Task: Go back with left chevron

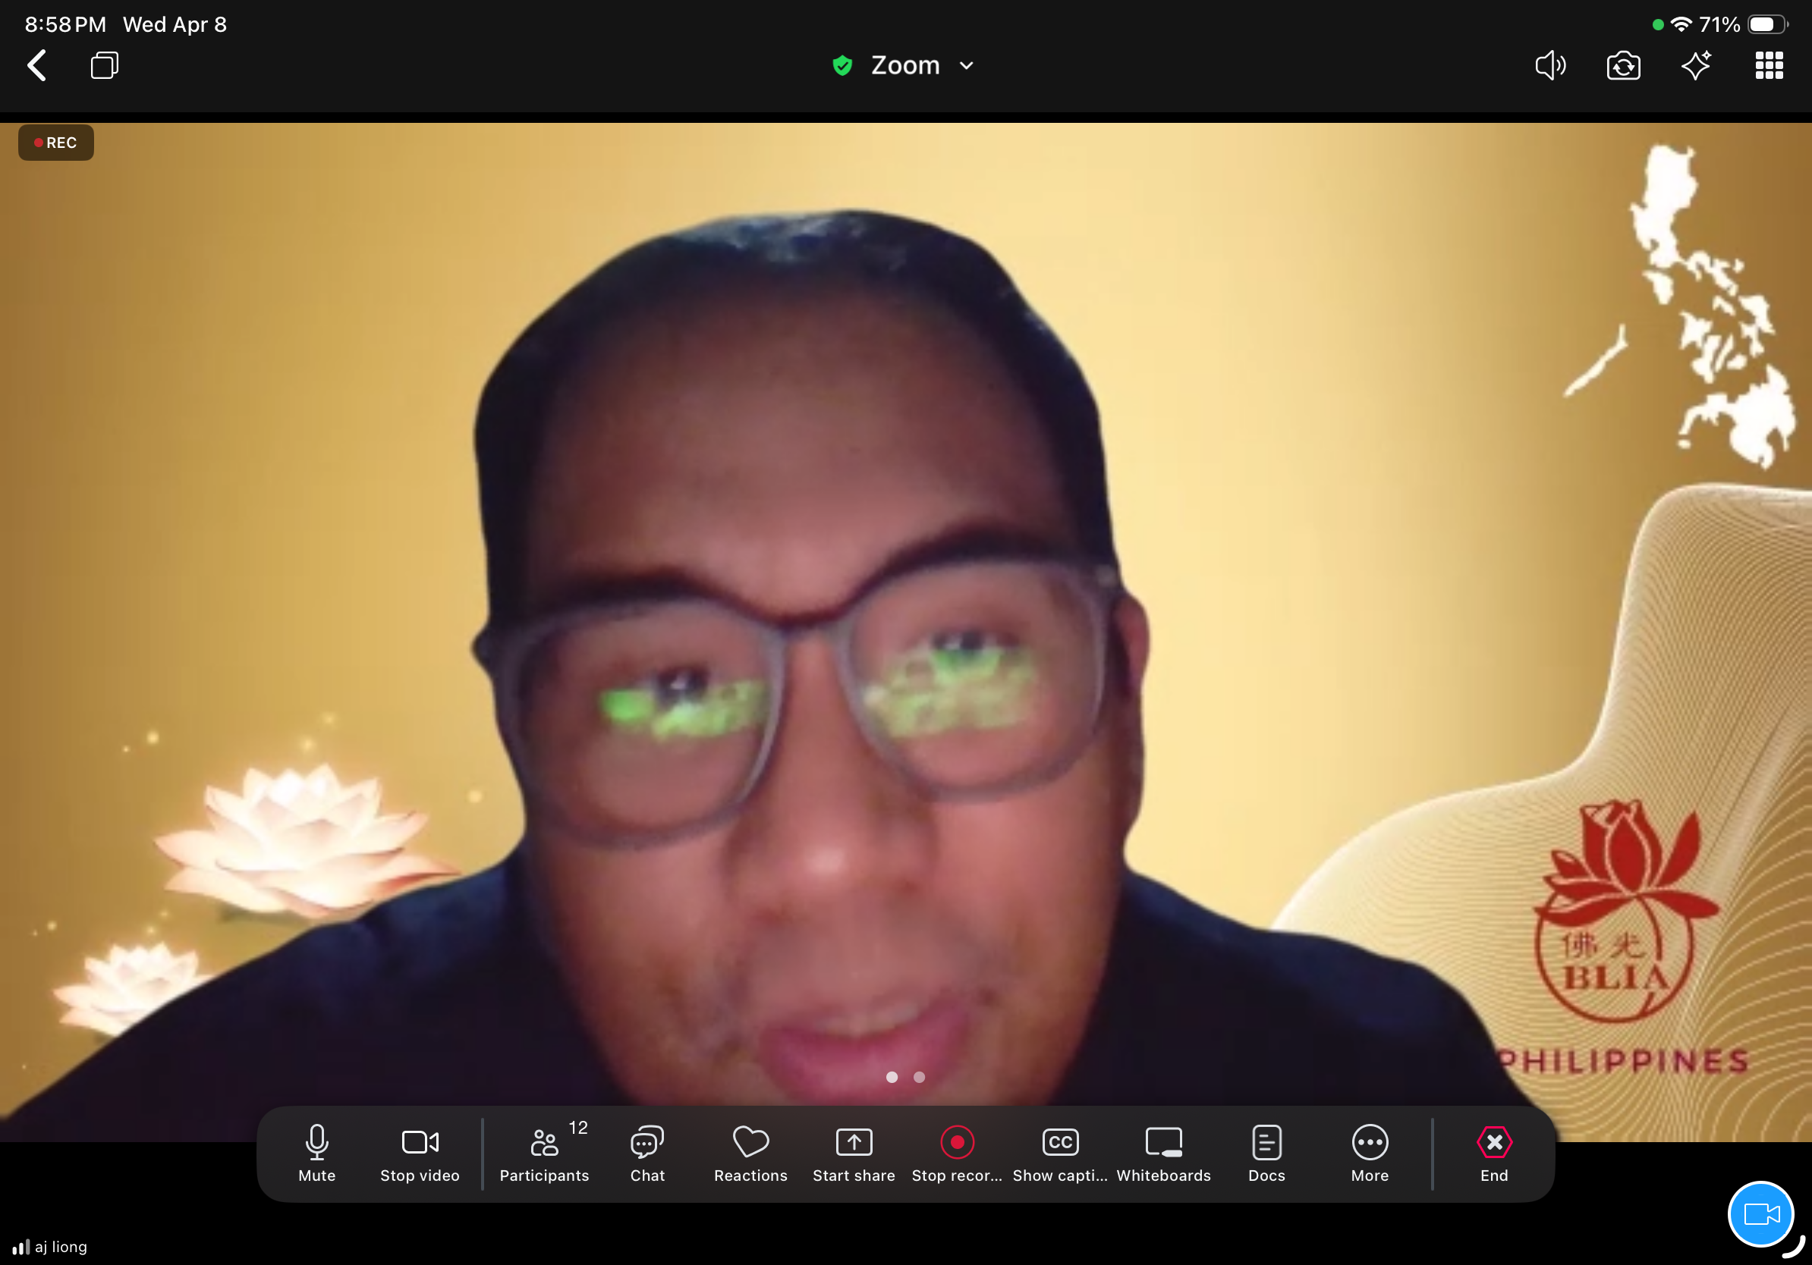Action: [37, 65]
